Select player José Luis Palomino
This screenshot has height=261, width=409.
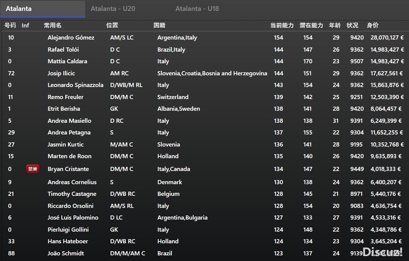(73, 217)
